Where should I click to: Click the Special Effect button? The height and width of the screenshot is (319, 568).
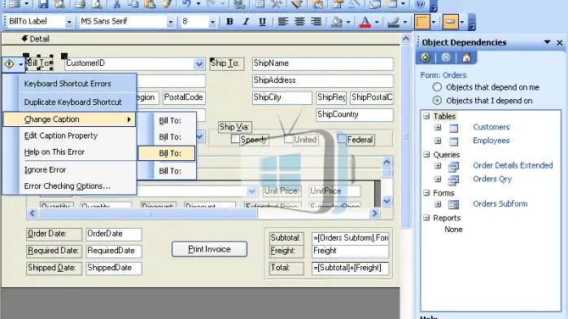[x=450, y=22]
